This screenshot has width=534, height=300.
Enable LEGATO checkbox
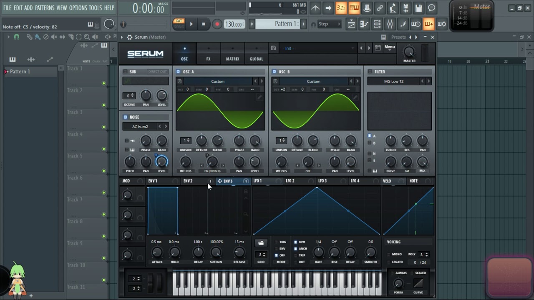coord(389,262)
